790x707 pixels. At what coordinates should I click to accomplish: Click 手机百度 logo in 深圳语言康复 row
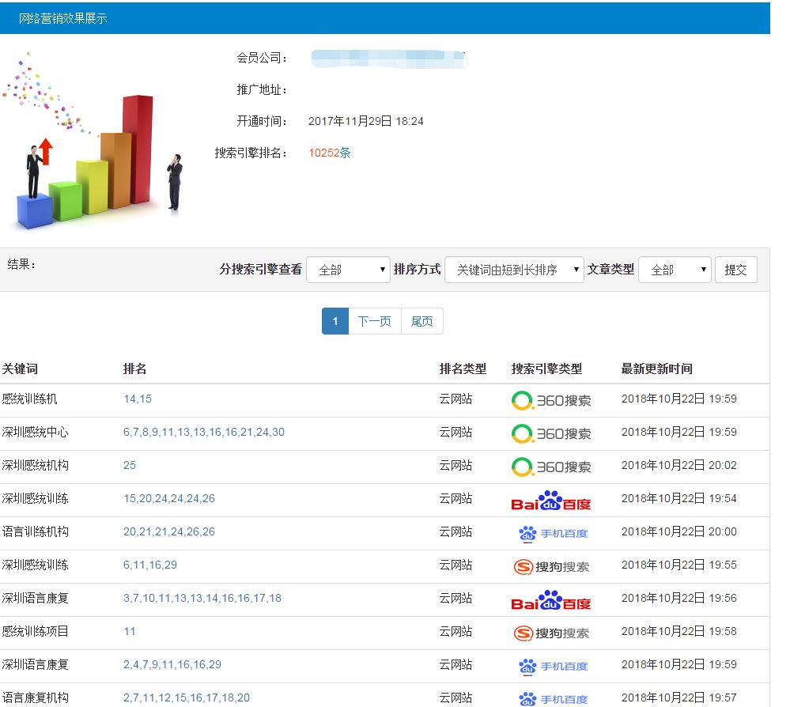point(553,666)
